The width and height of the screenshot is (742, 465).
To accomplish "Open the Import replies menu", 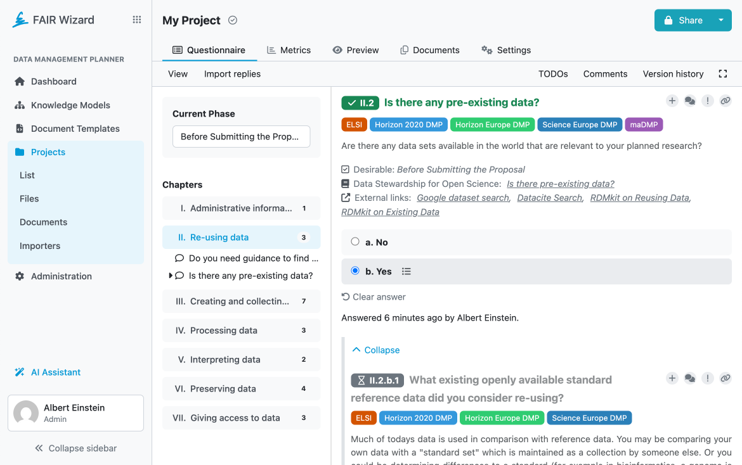I will click(232, 74).
